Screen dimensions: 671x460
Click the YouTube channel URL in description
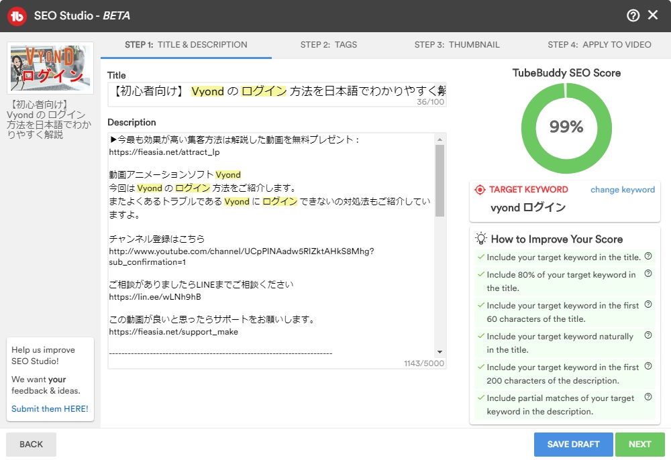tap(242, 257)
